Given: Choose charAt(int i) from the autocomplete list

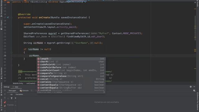Looking at the screenshot, I should click(71, 62).
